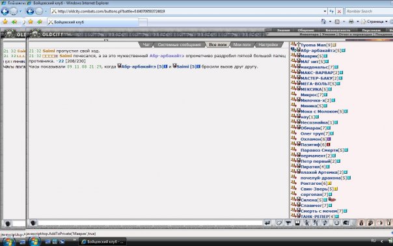Open the feeds dropdown arrow
The image size is (393, 246).
(x=344, y=22)
